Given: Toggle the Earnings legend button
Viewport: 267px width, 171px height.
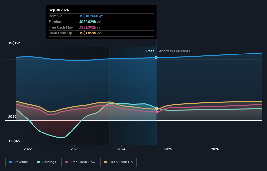Looking at the screenshot, I should tap(47, 162).
